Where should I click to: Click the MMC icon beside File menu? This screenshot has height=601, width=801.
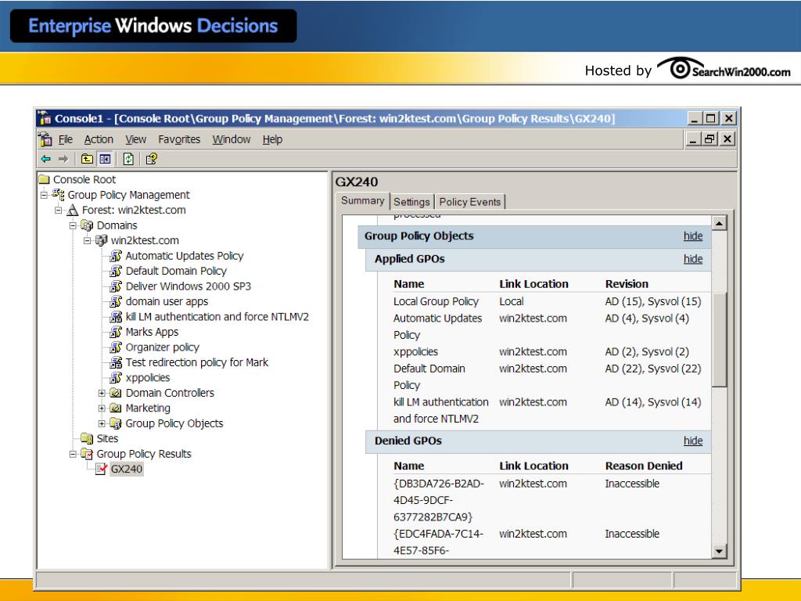tap(45, 139)
